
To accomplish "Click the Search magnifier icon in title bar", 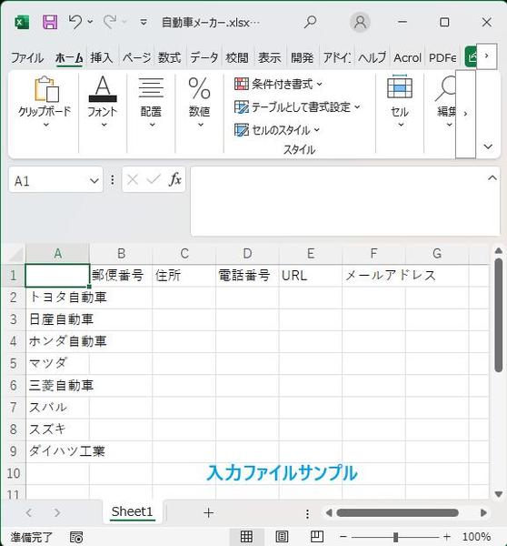I will click(x=310, y=22).
